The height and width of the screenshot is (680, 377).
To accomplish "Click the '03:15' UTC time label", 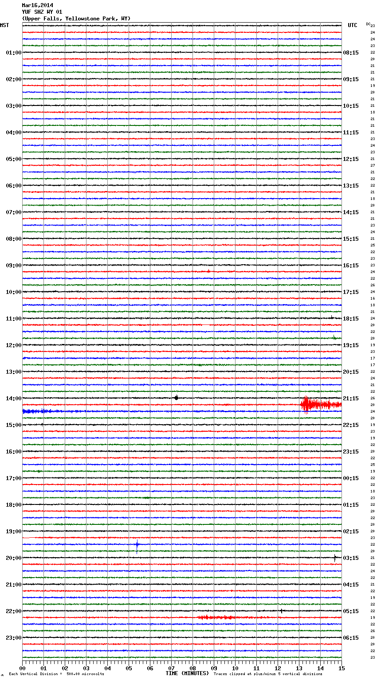I will click(x=351, y=558).
